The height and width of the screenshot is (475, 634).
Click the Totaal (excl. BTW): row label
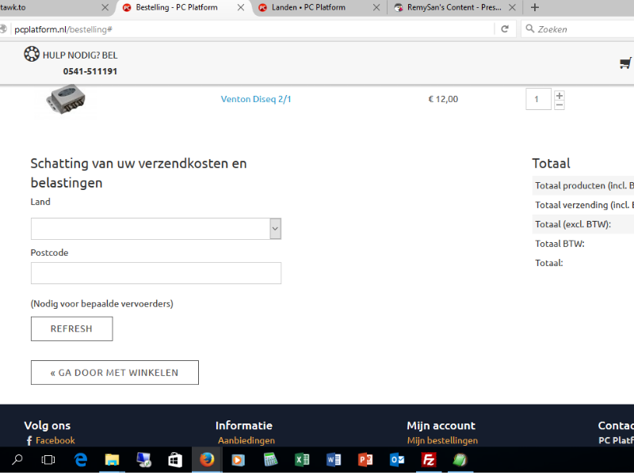(x=573, y=224)
